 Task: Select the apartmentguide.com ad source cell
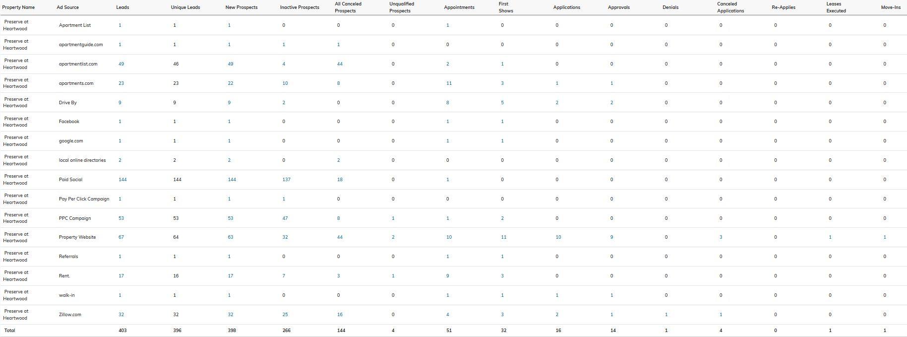[81, 45]
